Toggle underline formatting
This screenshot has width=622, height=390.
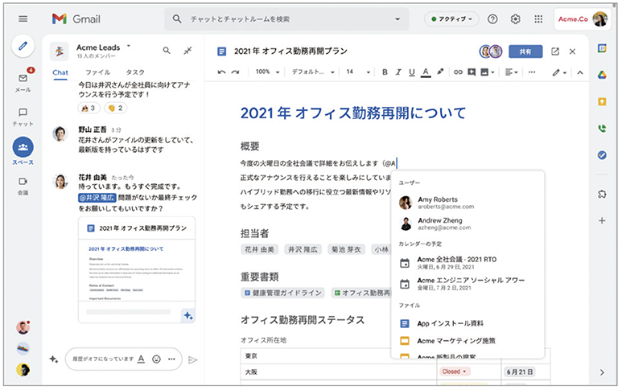tap(412, 72)
